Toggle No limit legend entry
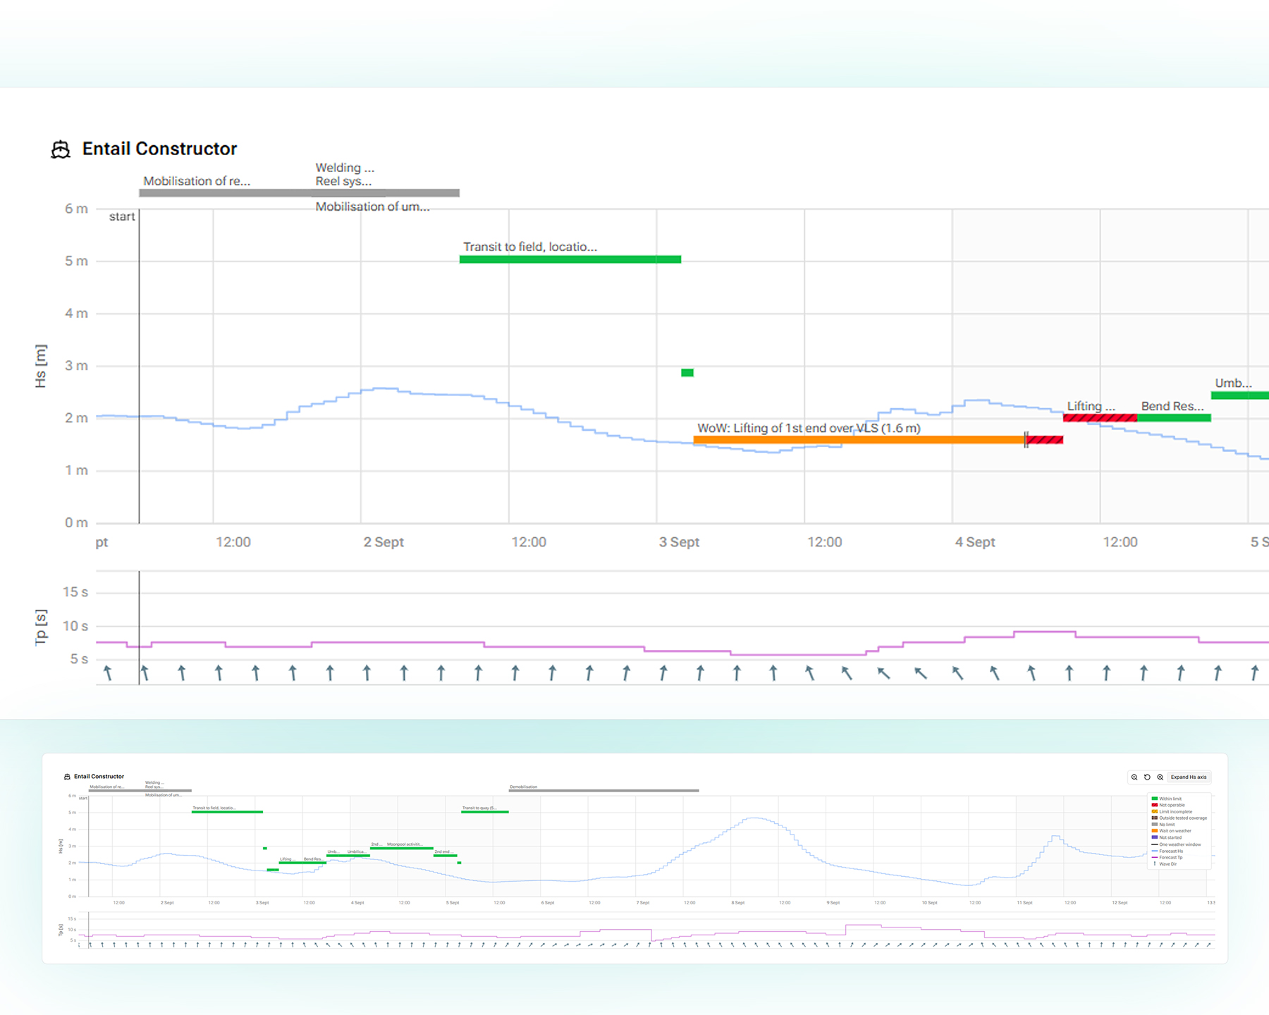The image size is (1269, 1015). click(x=1163, y=825)
